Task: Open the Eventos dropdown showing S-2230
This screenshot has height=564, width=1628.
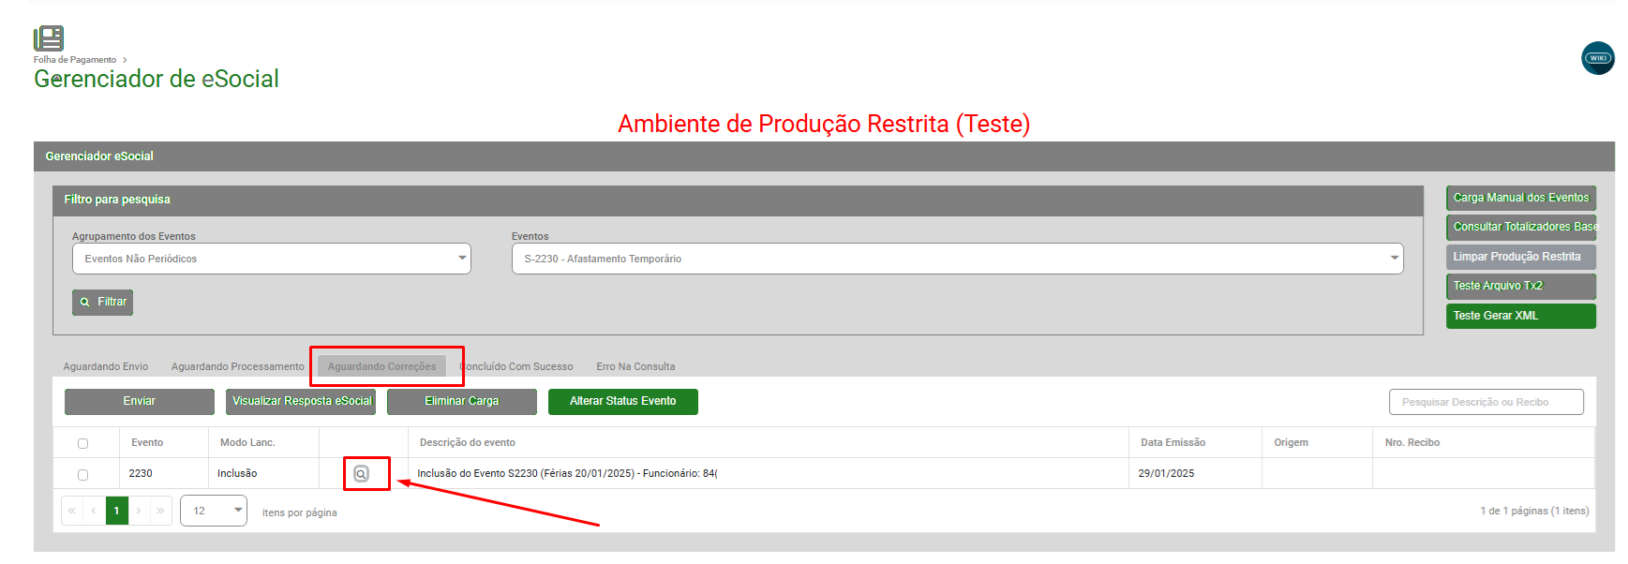Action: click(958, 259)
